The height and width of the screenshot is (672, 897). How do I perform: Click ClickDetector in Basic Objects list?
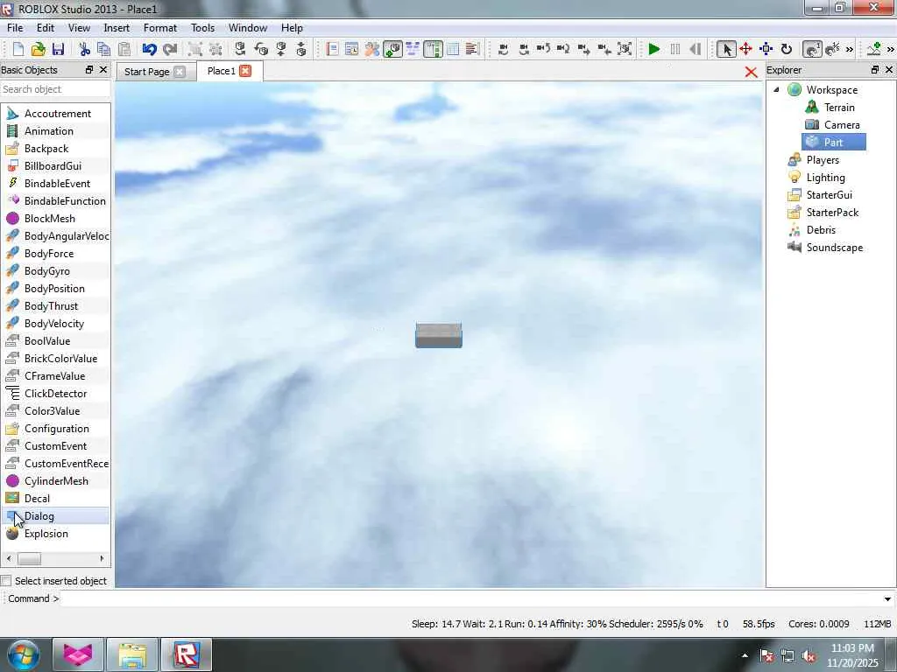[55, 394]
